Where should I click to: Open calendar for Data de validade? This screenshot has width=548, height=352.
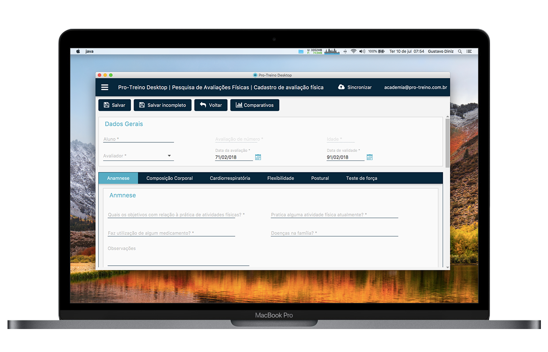[x=370, y=157]
